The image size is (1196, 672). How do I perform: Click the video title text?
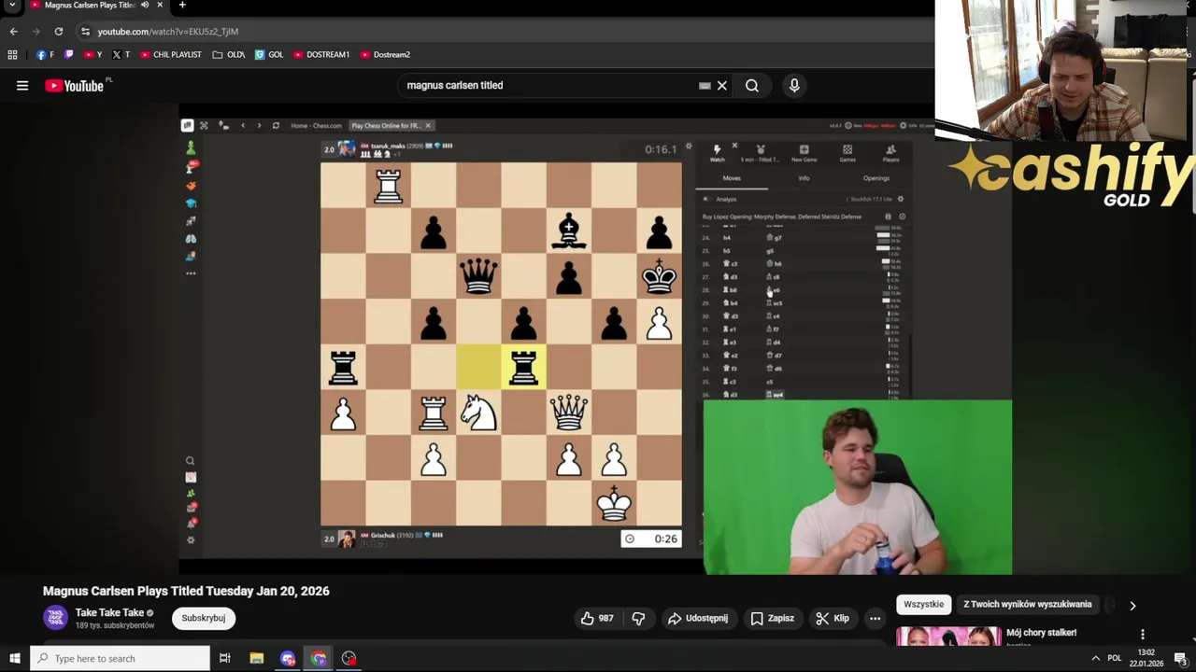click(186, 592)
